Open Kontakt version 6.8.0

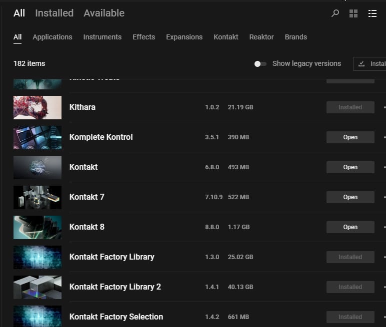point(350,167)
